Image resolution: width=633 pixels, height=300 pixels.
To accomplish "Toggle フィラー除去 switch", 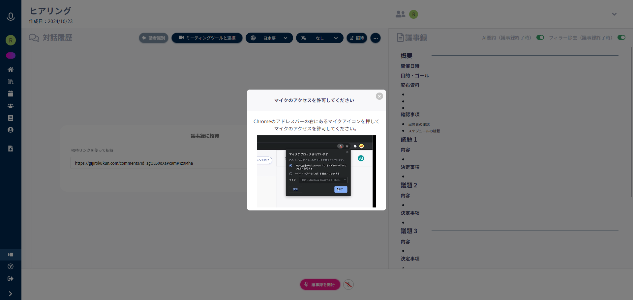I will pyautogui.click(x=621, y=38).
